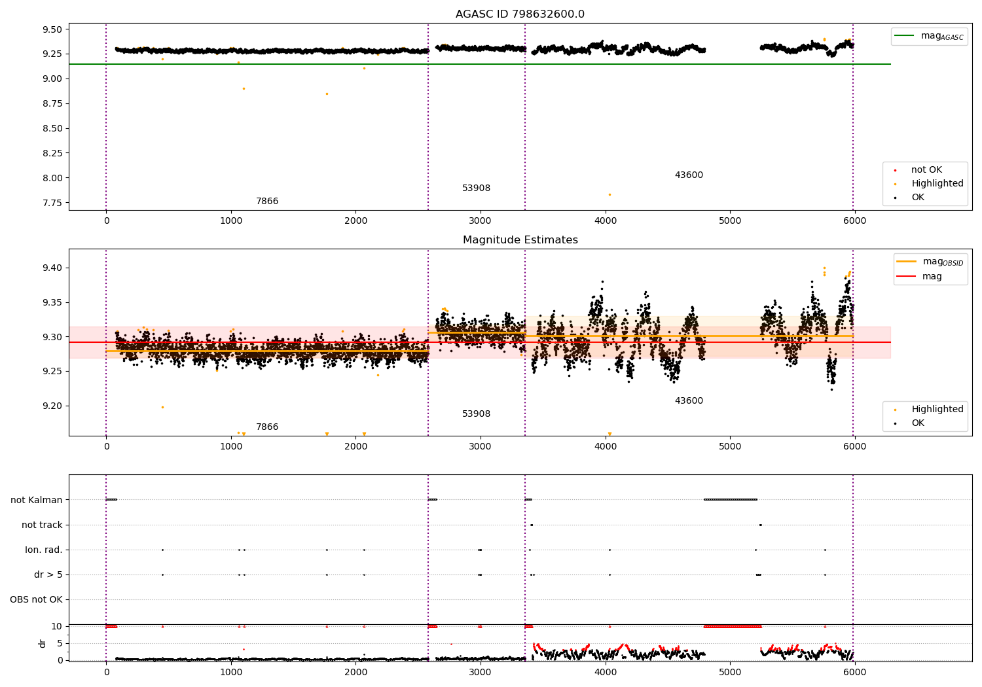
Task: Click the 3000 x-axis tick of the top plot
Action: pyautogui.click(x=481, y=221)
